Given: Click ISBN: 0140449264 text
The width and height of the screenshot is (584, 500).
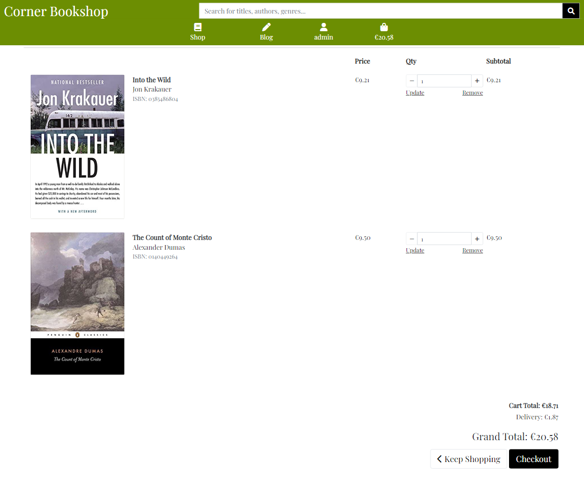Looking at the screenshot, I should (x=155, y=257).
